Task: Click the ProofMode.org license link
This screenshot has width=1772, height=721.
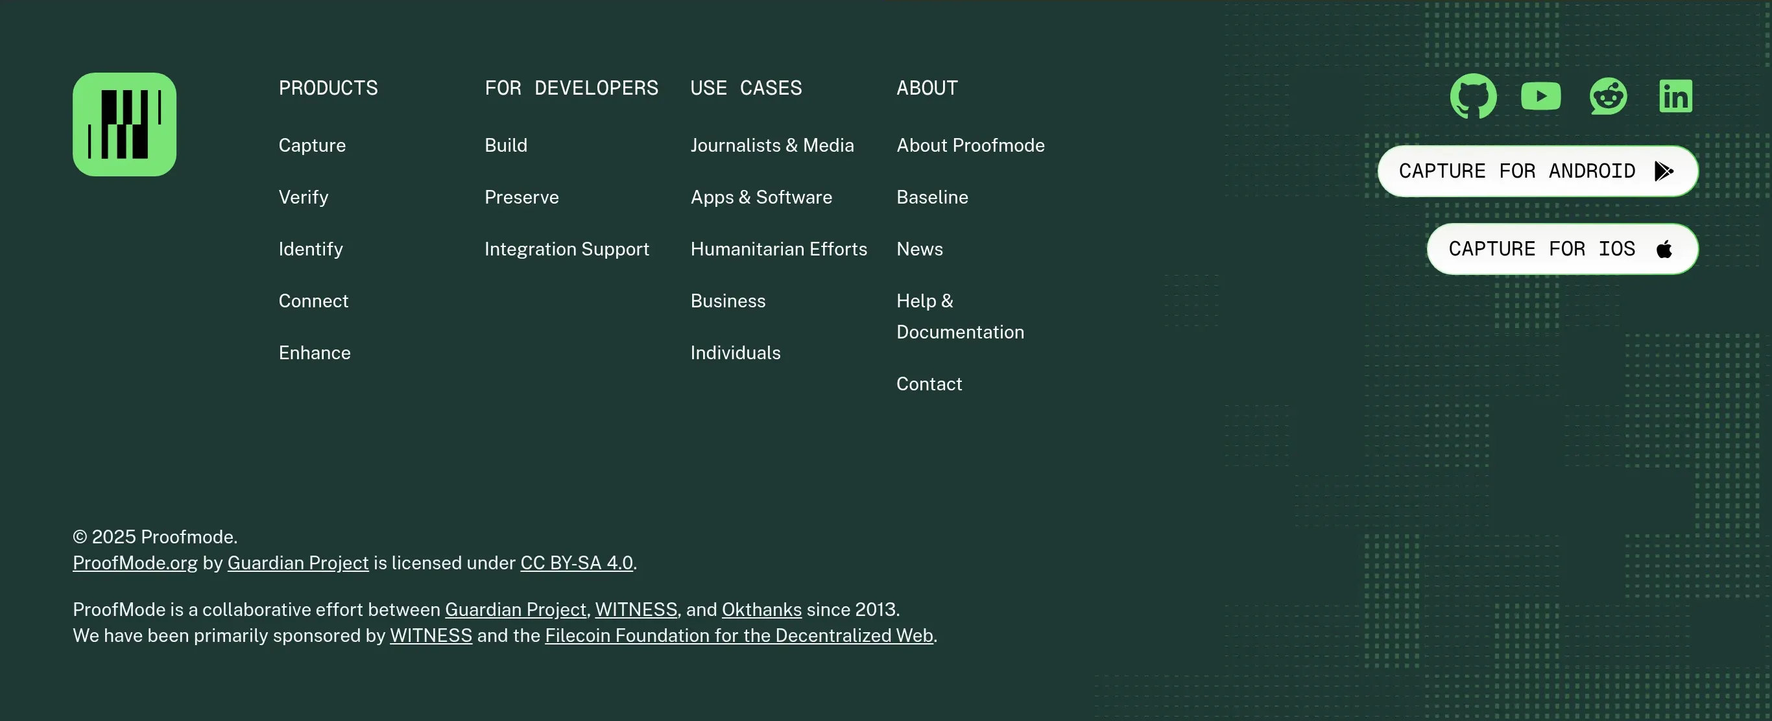Action: click(136, 563)
